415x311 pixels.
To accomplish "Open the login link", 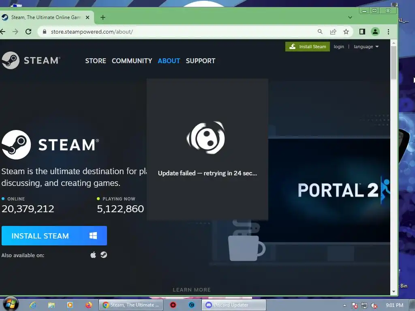I will pyautogui.click(x=339, y=47).
